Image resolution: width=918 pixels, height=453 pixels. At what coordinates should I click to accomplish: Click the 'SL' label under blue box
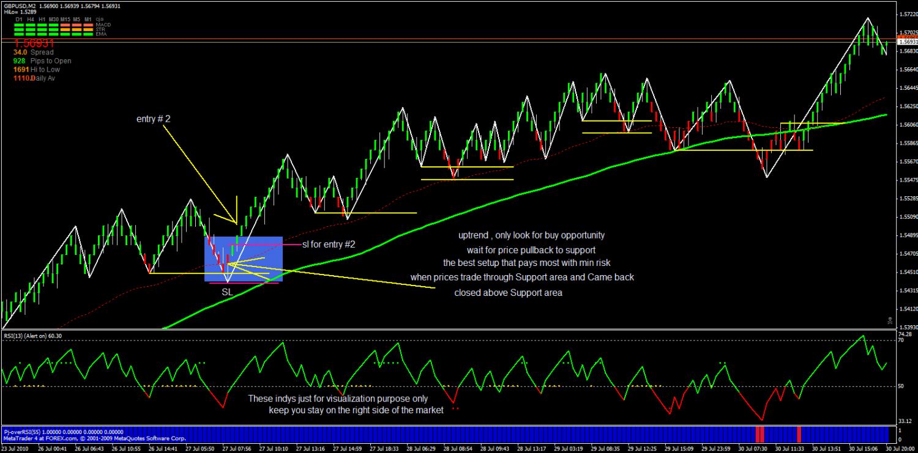click(x=227, y=292)
